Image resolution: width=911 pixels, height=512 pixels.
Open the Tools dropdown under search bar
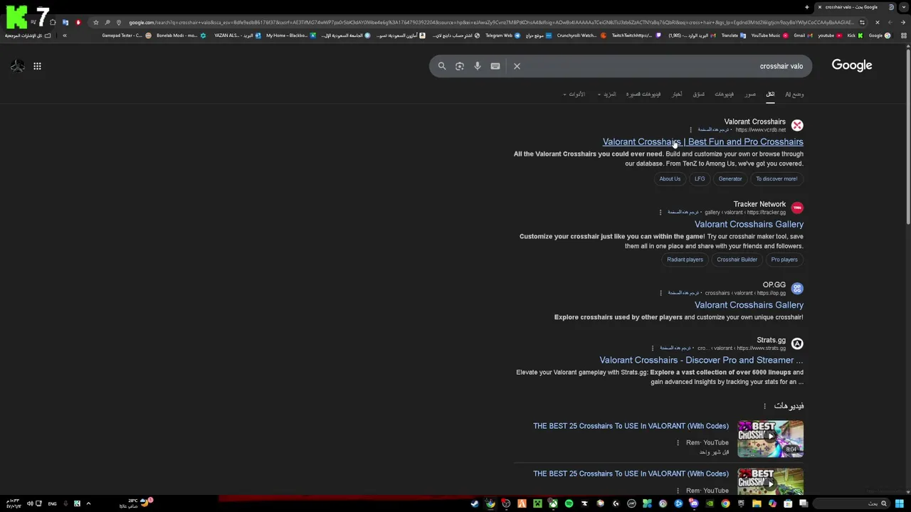574,94
